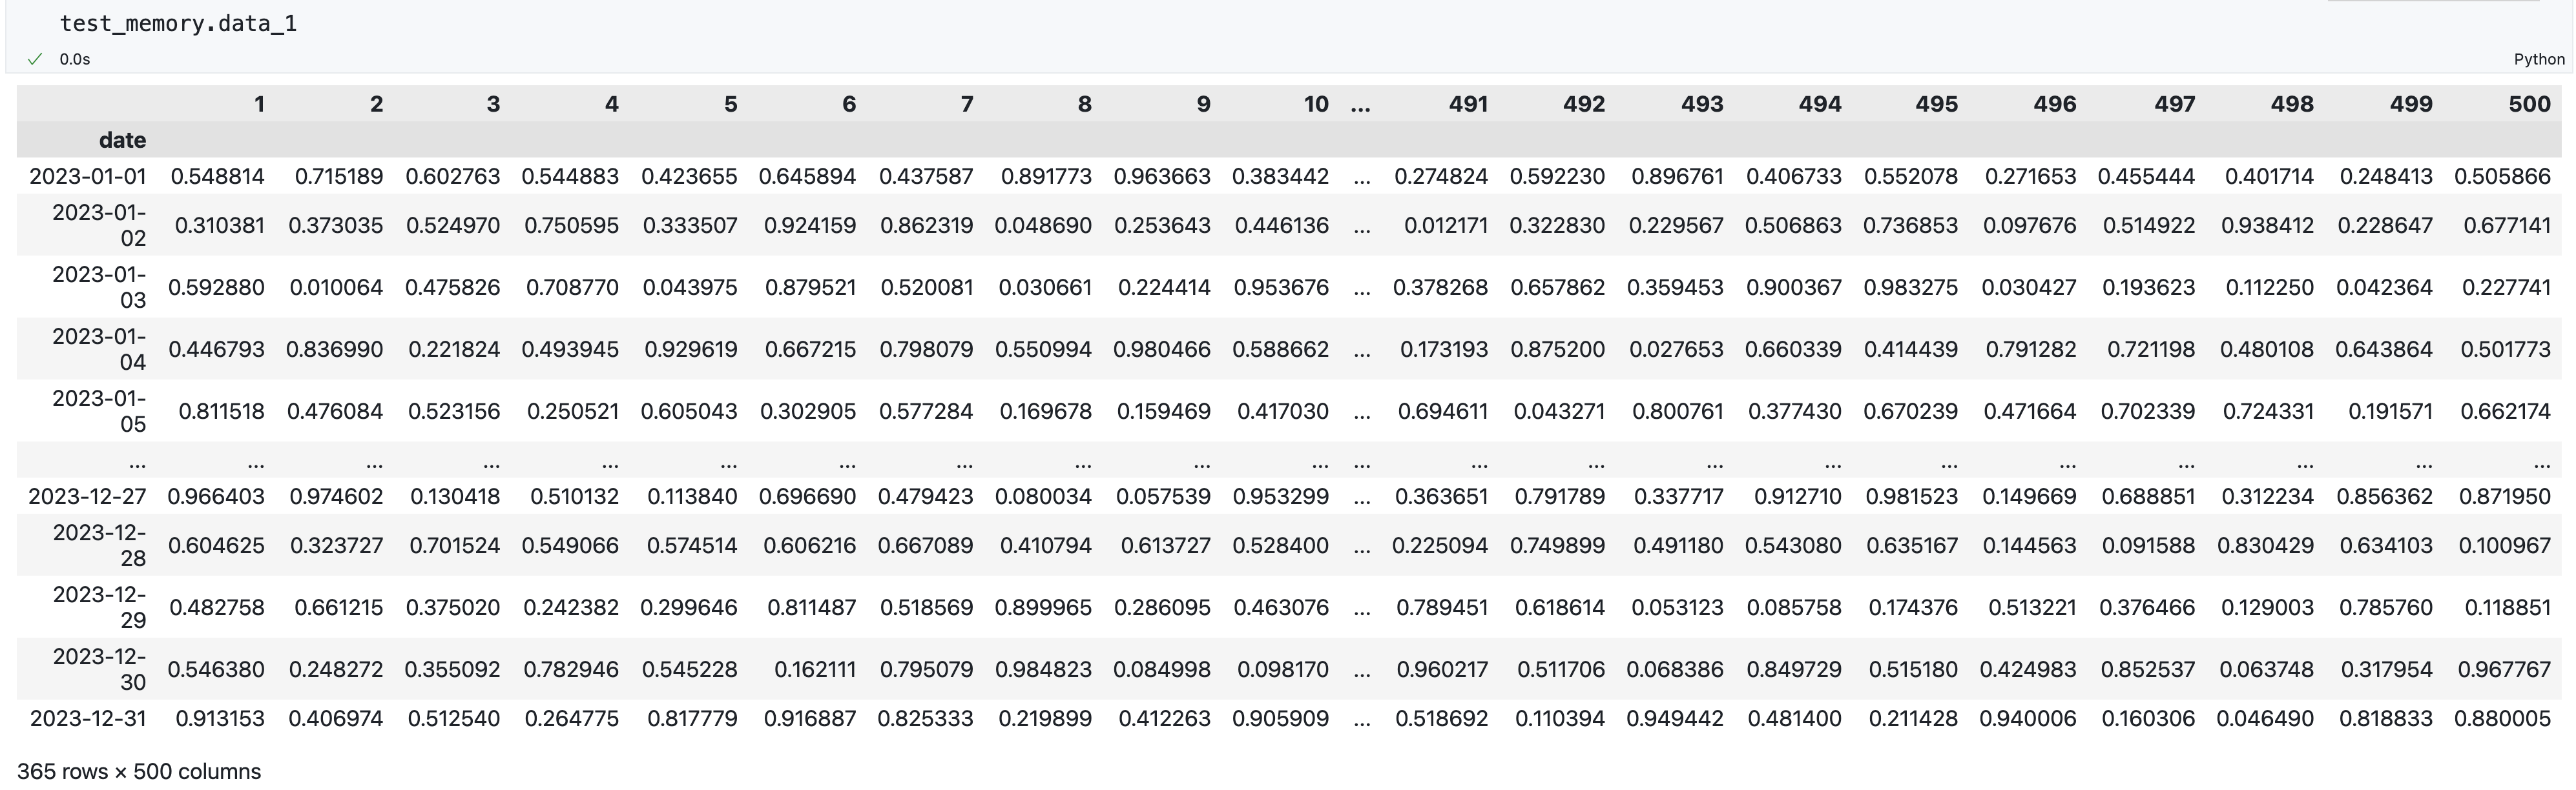Screen dimensions: 2576x790
Task: Click the cell value 0.984823
Action: point(1043,669)
